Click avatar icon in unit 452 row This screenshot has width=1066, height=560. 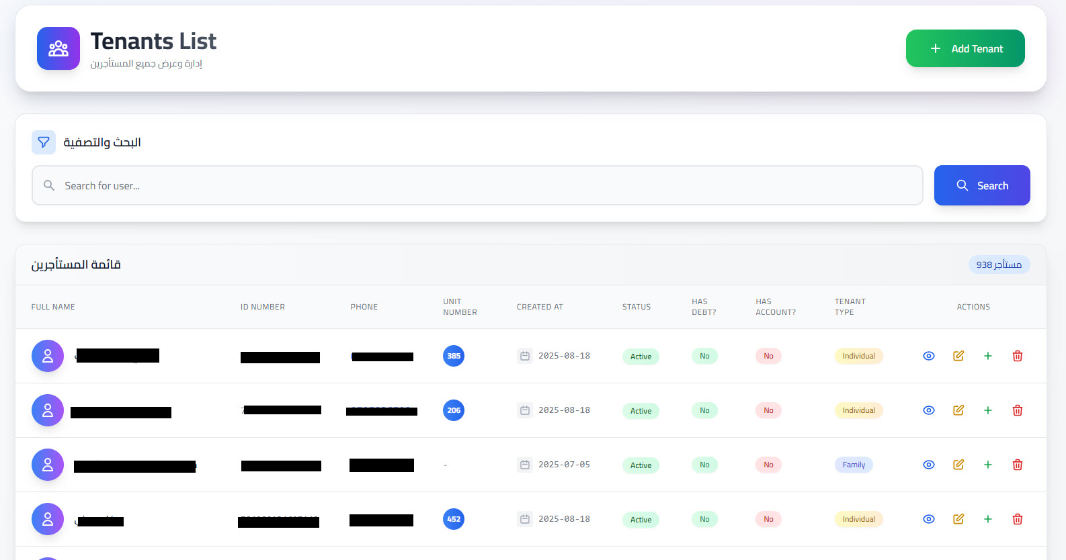[x=48, y=519]
